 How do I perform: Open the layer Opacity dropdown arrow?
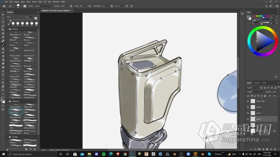click(278, 92)
